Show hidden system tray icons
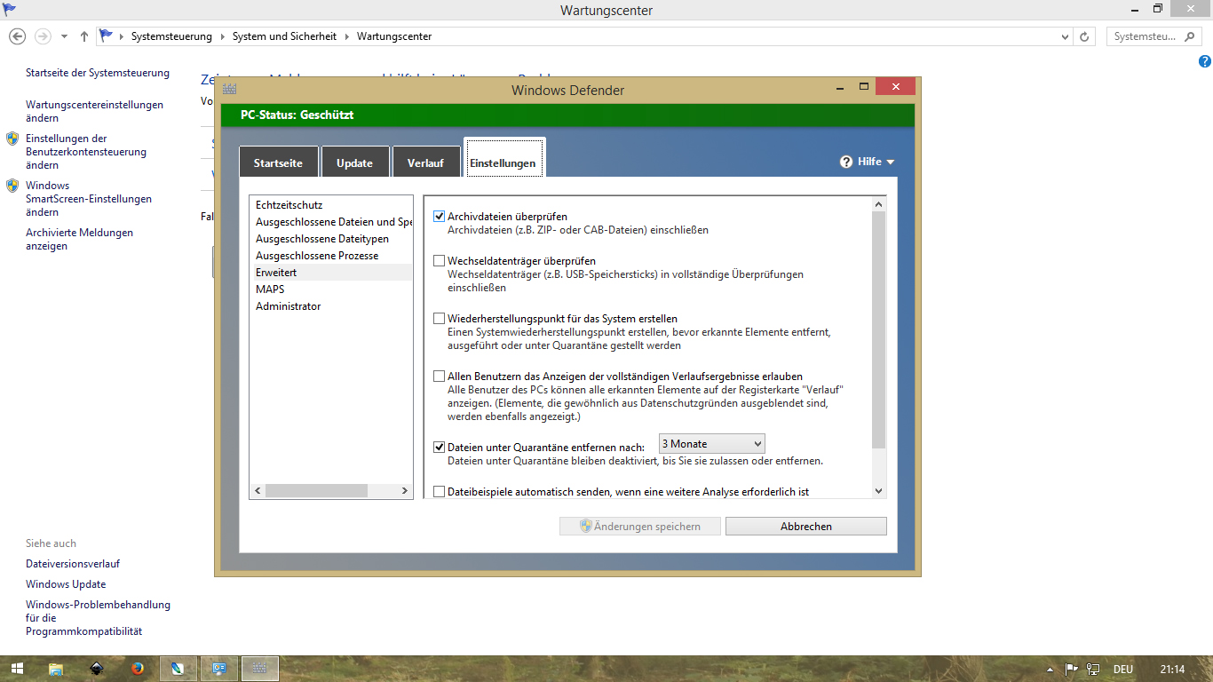The width and height of the screenshot is (1213, 682). tap(1050, 669)
